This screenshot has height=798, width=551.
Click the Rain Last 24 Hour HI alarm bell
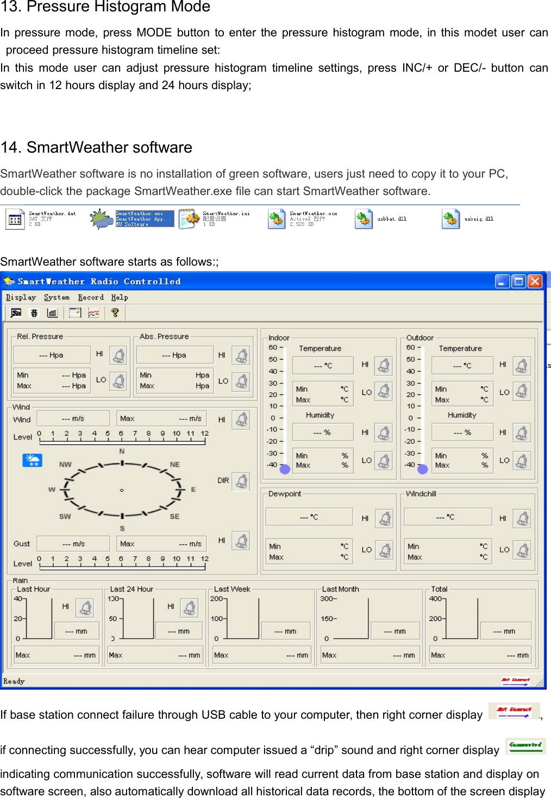coord(189,607)
